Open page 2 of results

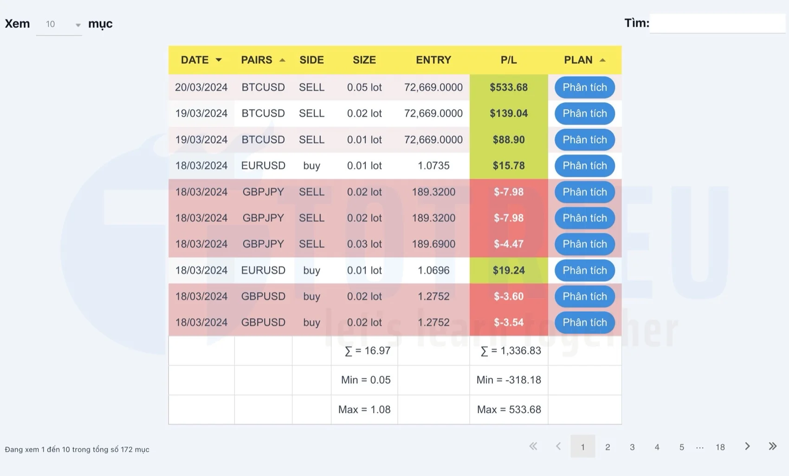pyautogui.click(x=608, y=447)
